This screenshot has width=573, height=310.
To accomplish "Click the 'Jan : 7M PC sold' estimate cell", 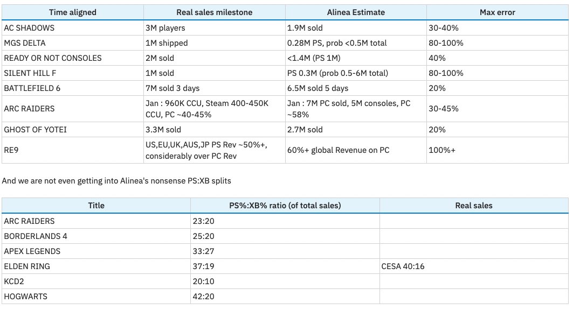I will (x=356, y=109).
